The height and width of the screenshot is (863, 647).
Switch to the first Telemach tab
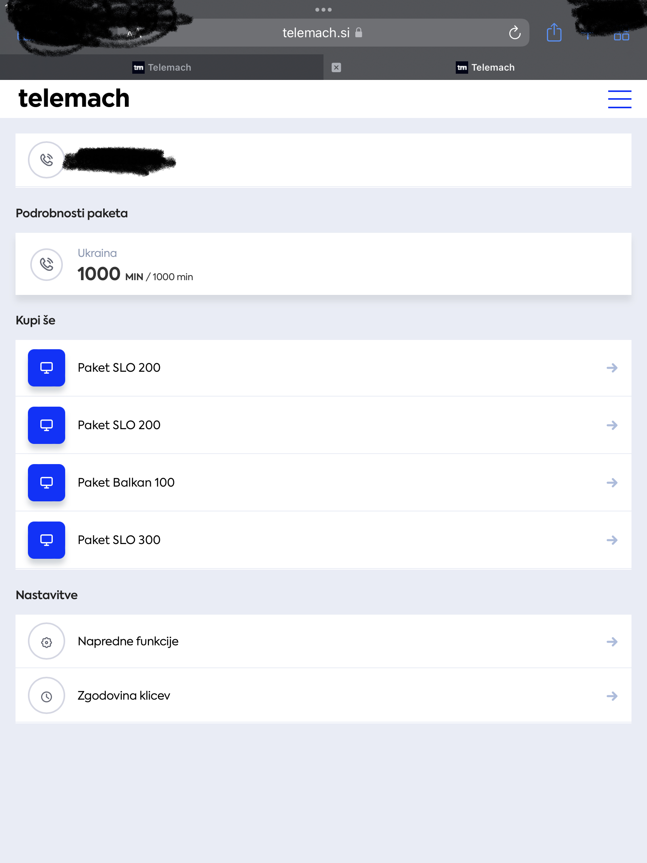[x=162, y=68]
